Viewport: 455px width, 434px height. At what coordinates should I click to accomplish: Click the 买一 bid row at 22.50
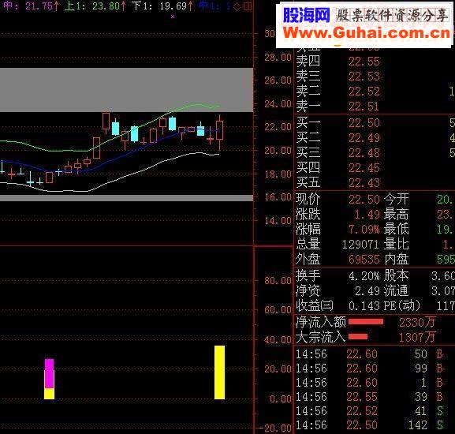[x=375, y=123]
